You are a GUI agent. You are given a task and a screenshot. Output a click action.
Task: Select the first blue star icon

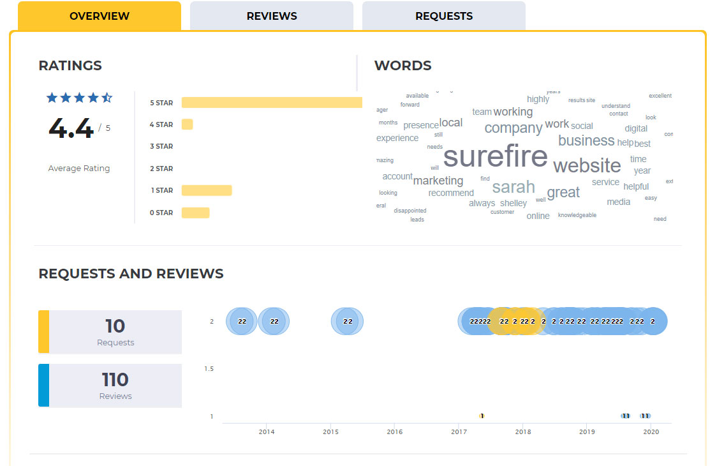[52, 97]
